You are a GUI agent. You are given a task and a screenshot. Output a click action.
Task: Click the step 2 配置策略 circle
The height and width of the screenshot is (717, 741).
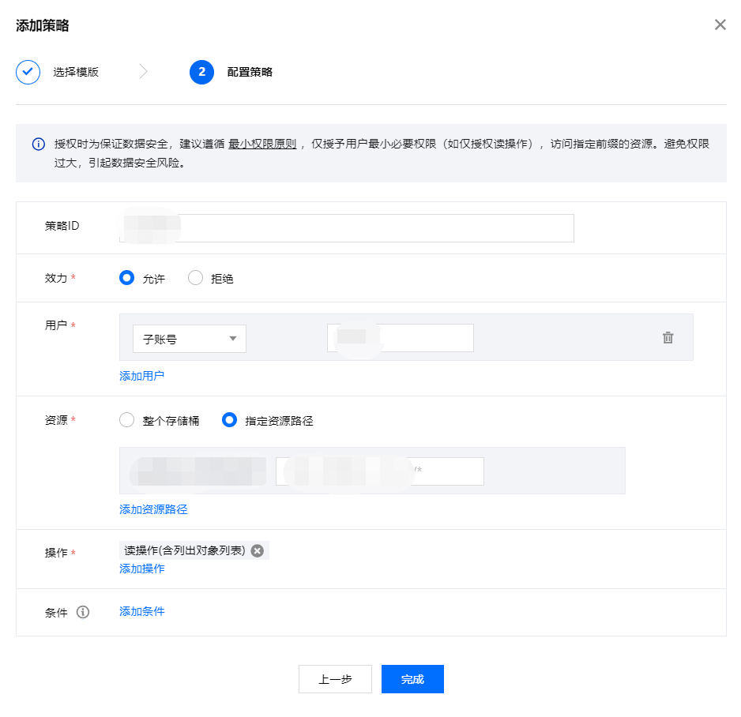pyautogui.click(x=201, y=72)
